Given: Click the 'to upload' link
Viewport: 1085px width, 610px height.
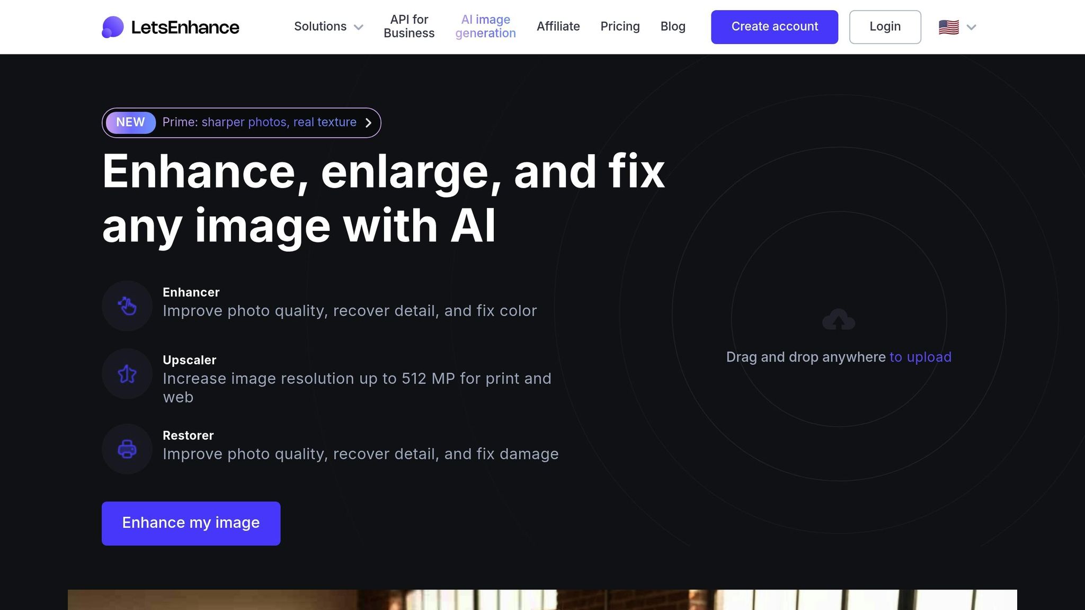Looking at the screenshot, I should [x=920, y=357].
